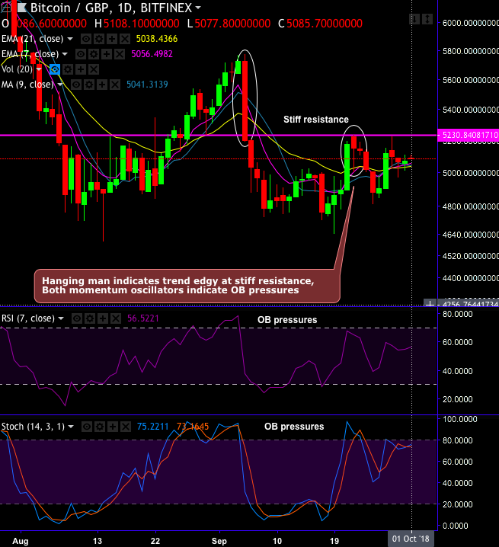Remove EMA (7, close) with its X icon
Screen dimensions: 499x547
point(120,54)
